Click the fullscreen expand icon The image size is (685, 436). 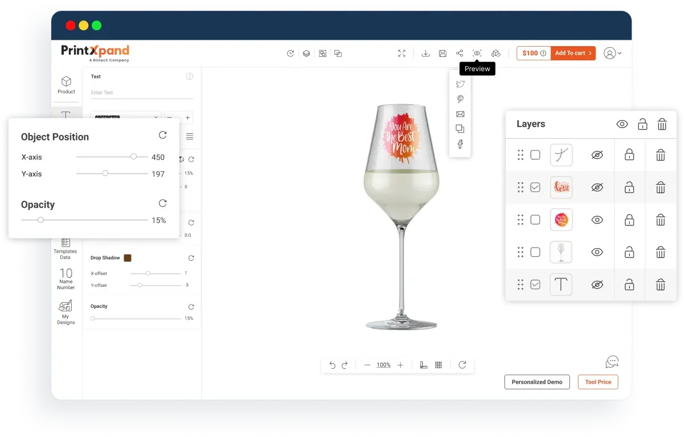401,53
